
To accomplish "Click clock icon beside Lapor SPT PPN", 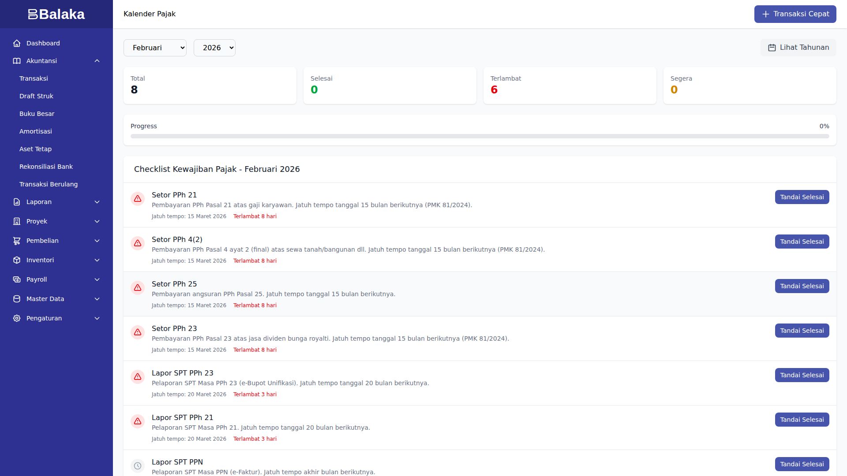I will pyautogui.click(x=138, y=466).
